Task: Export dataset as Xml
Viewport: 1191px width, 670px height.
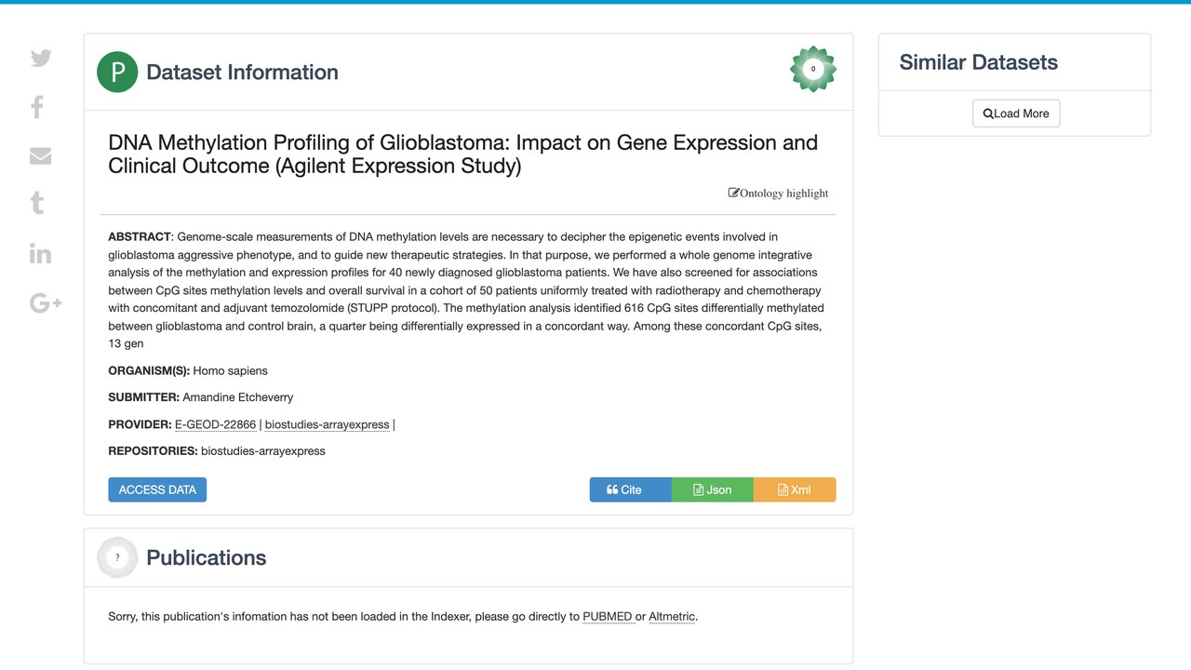Action: pyautogui.click(x=795, y=489)
